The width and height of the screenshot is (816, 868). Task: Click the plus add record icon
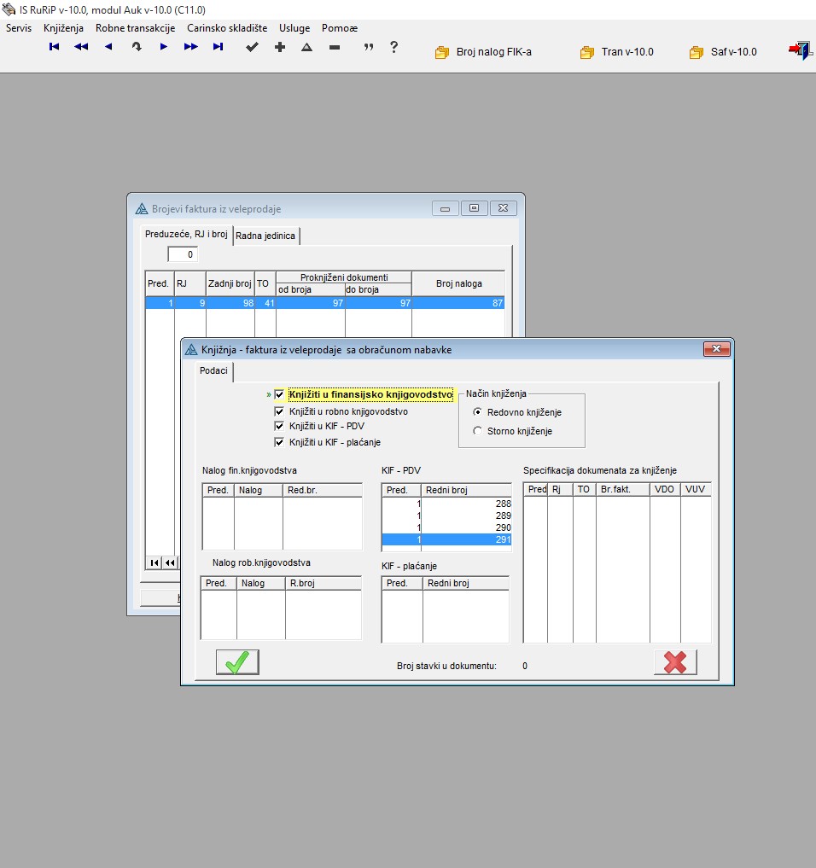point(279,48)
